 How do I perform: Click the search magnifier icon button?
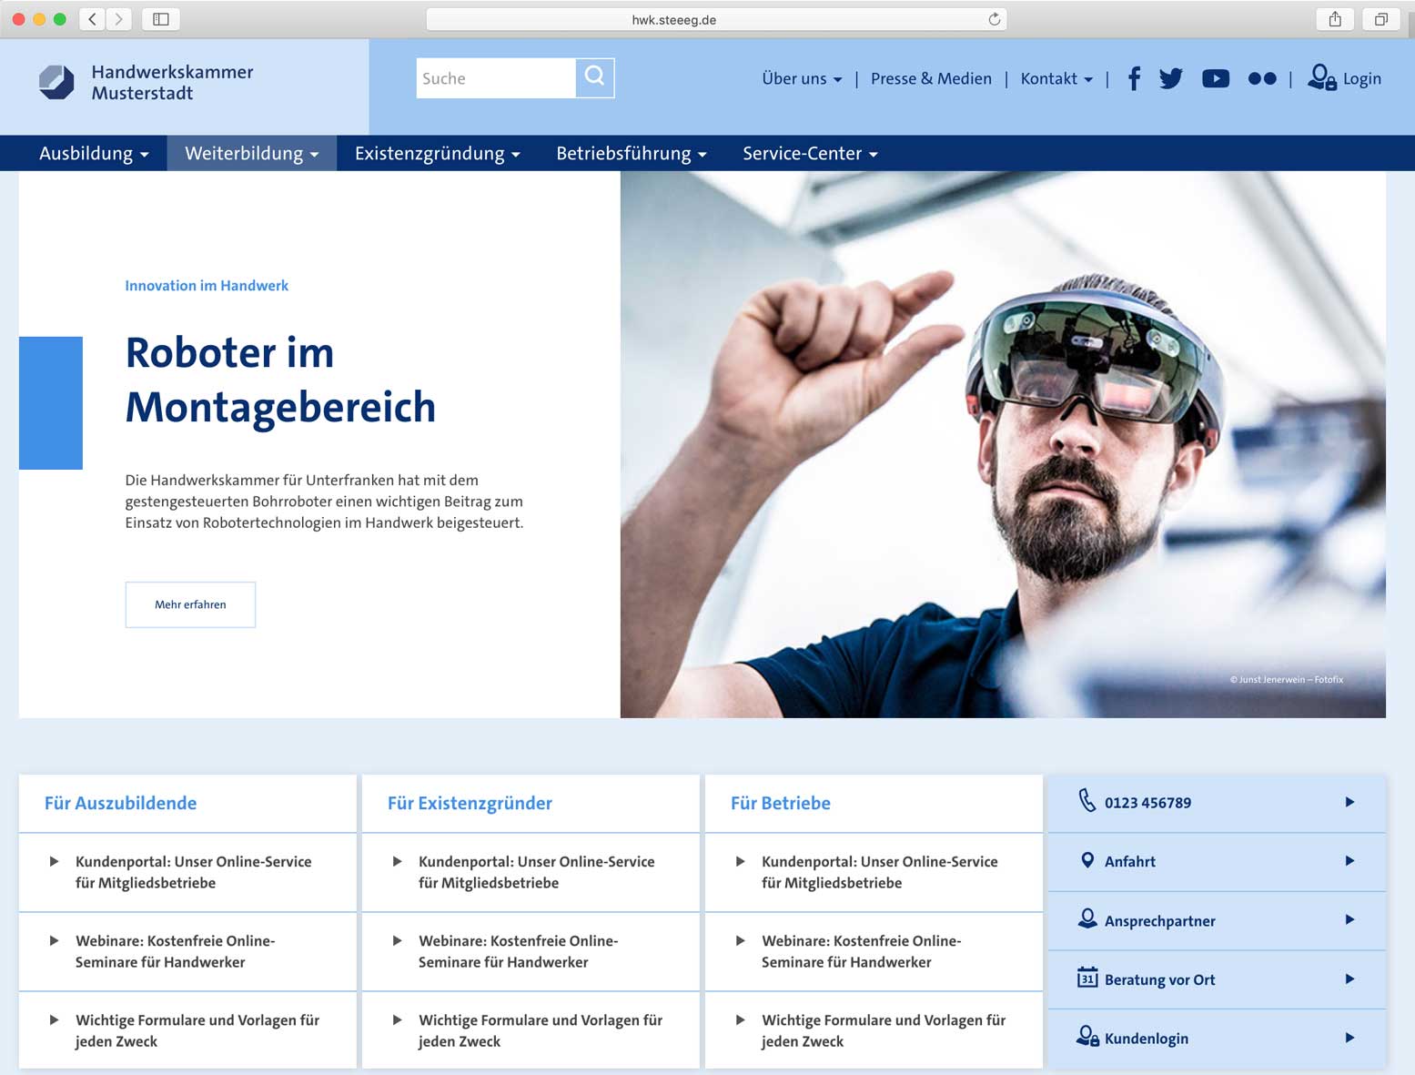click(x=594, y=77)
